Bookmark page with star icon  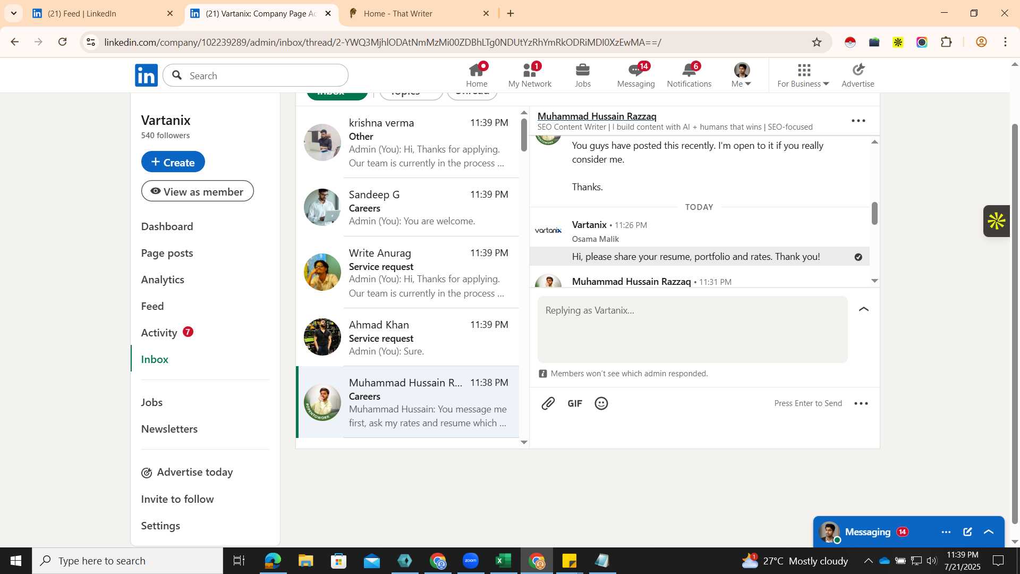point(817,42)
